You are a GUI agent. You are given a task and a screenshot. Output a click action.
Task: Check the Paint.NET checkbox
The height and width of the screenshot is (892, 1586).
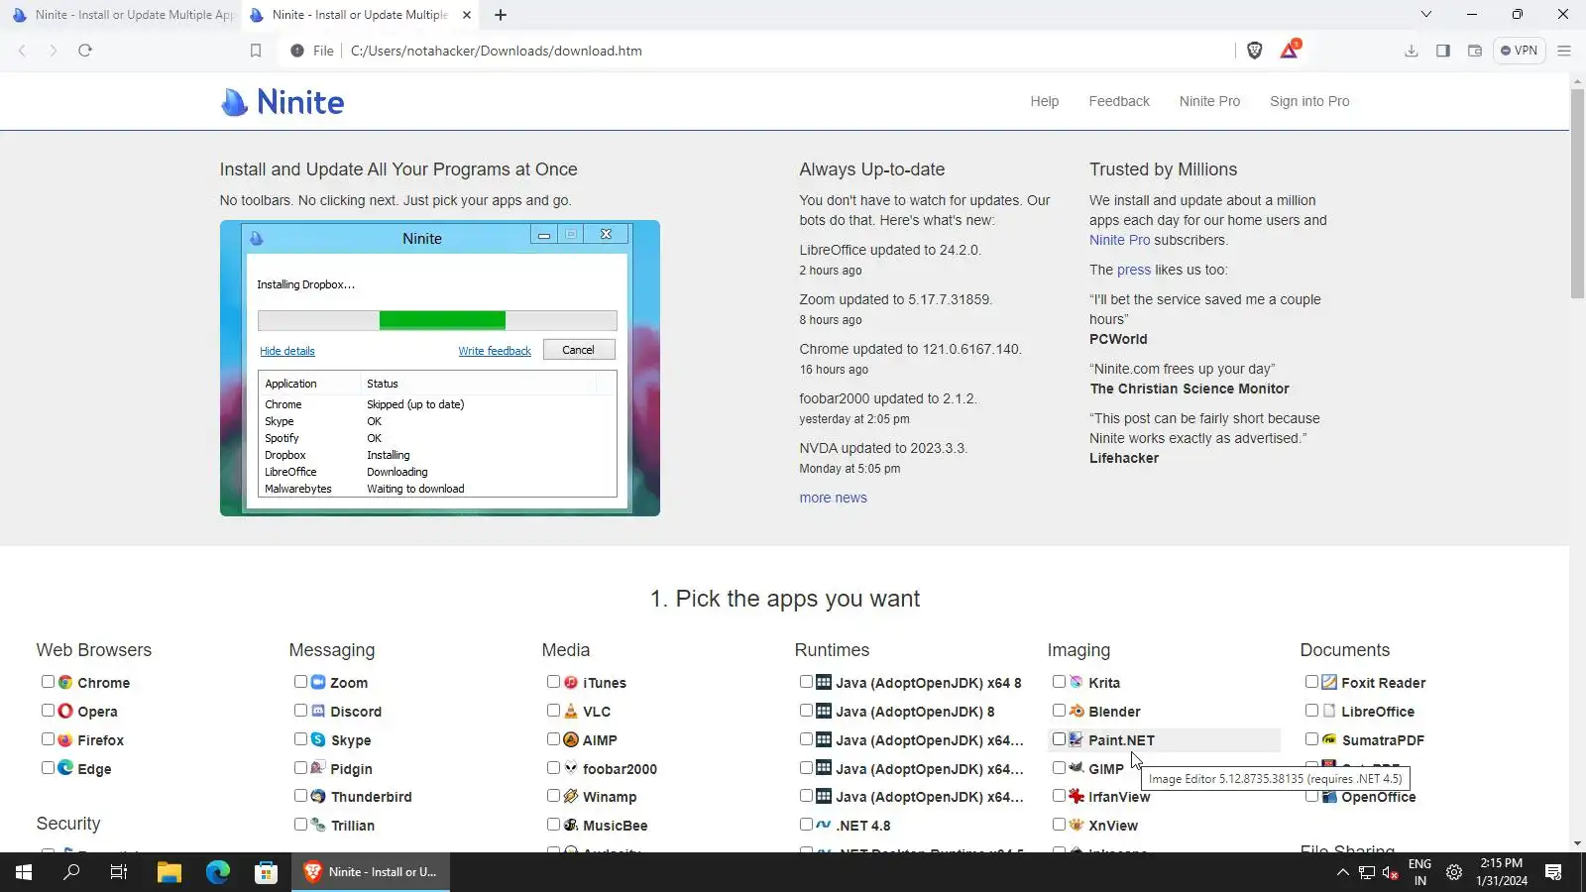tap(1059, 739)
